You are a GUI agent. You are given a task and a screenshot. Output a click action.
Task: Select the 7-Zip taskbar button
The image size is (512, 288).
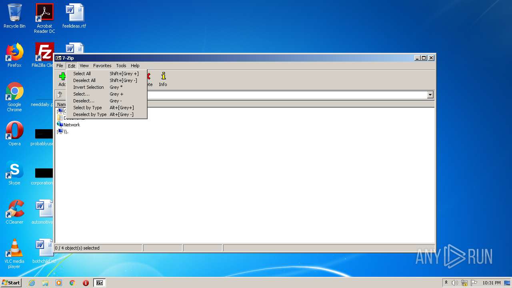click(100, 283)
